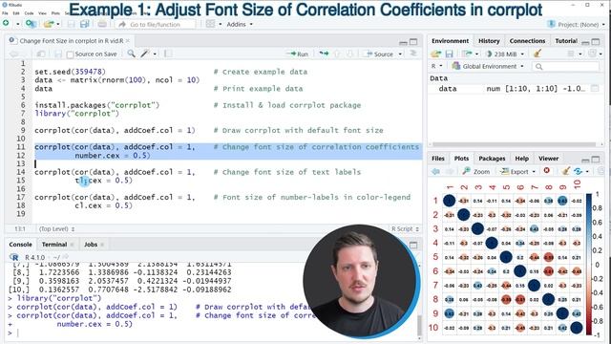This screenshot has height=344, width=611.
Task: Click the Compile report notebook icon
Action: pyautogui.click(x=168, y=54)
